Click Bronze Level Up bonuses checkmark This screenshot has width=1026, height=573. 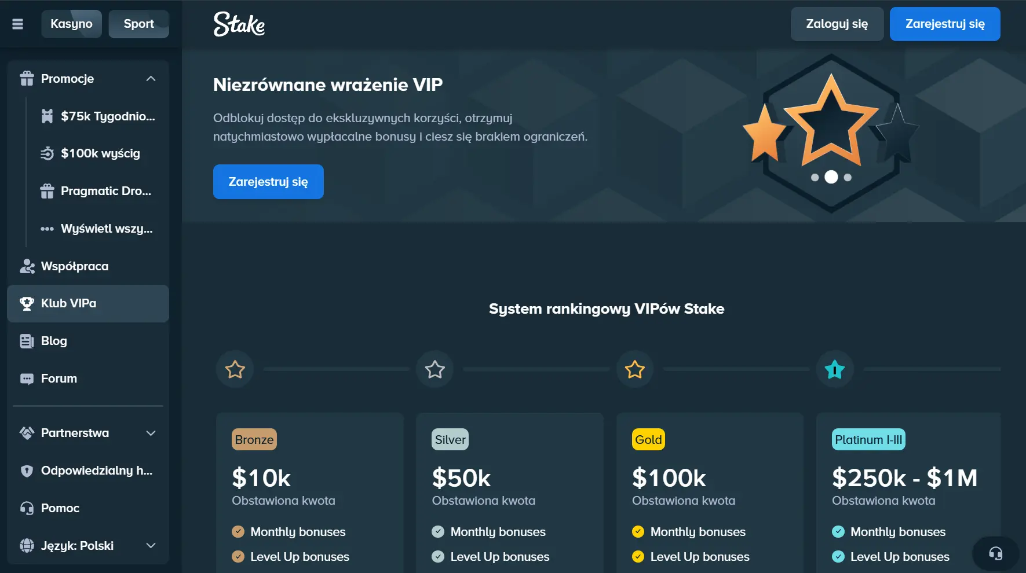[238, 556]
